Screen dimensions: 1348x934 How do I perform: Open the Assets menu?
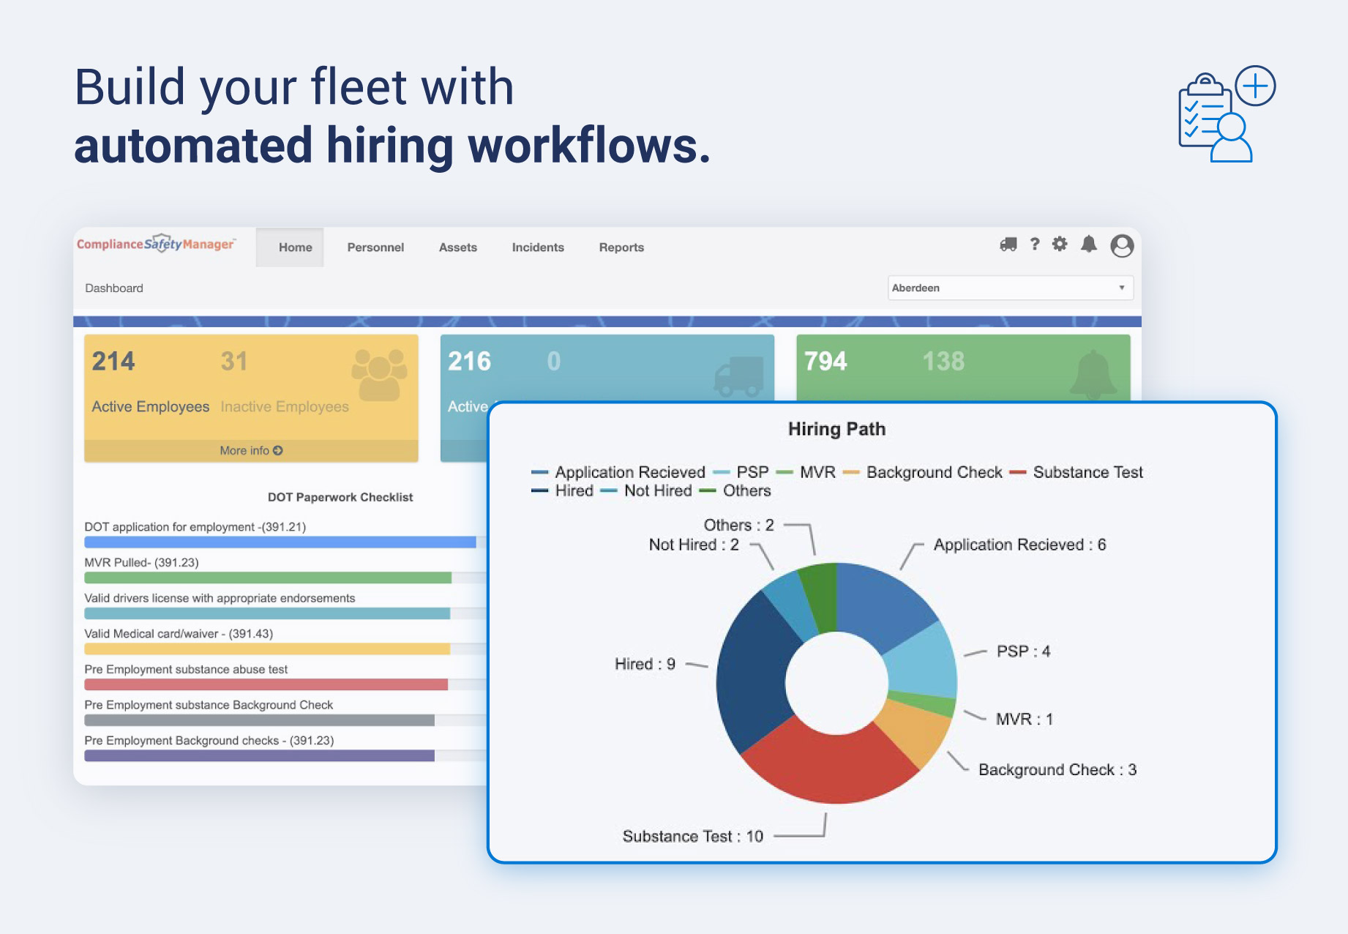(x=458, y=247)
